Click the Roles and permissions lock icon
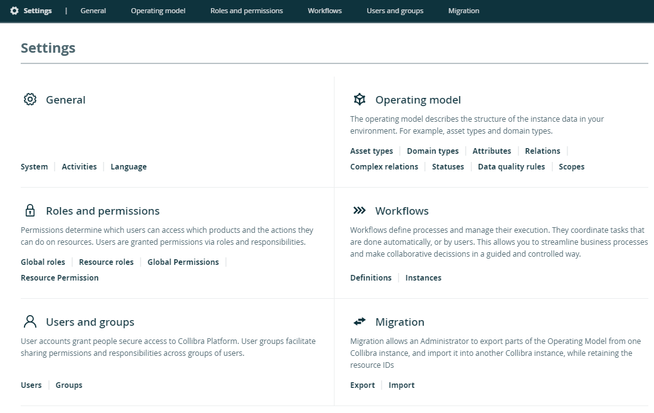The image size is (654, 413). tap(29, 210)
